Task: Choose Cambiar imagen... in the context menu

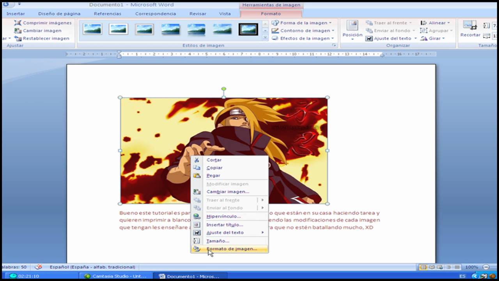Action: point(229,192)
